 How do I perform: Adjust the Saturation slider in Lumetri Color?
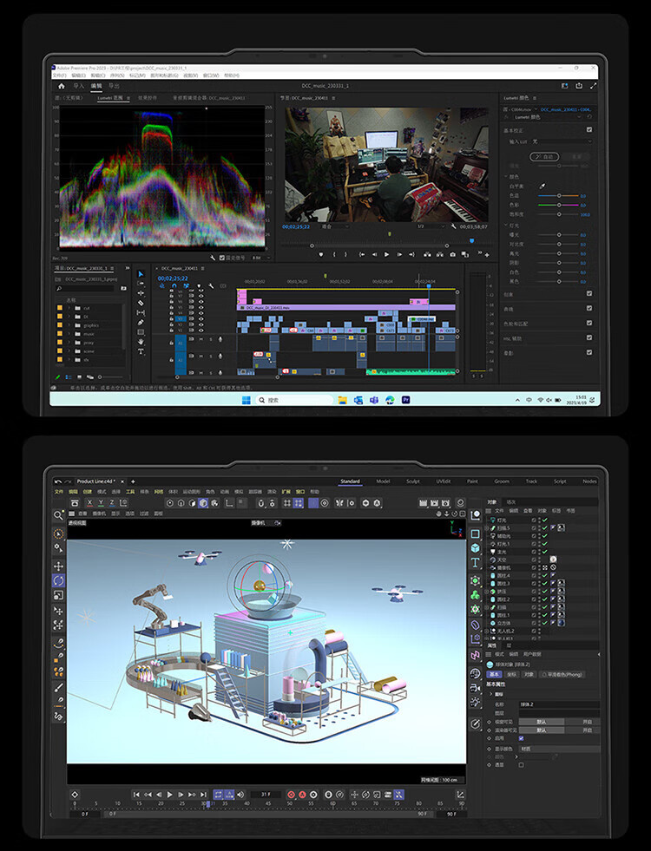tap(559, 215)
